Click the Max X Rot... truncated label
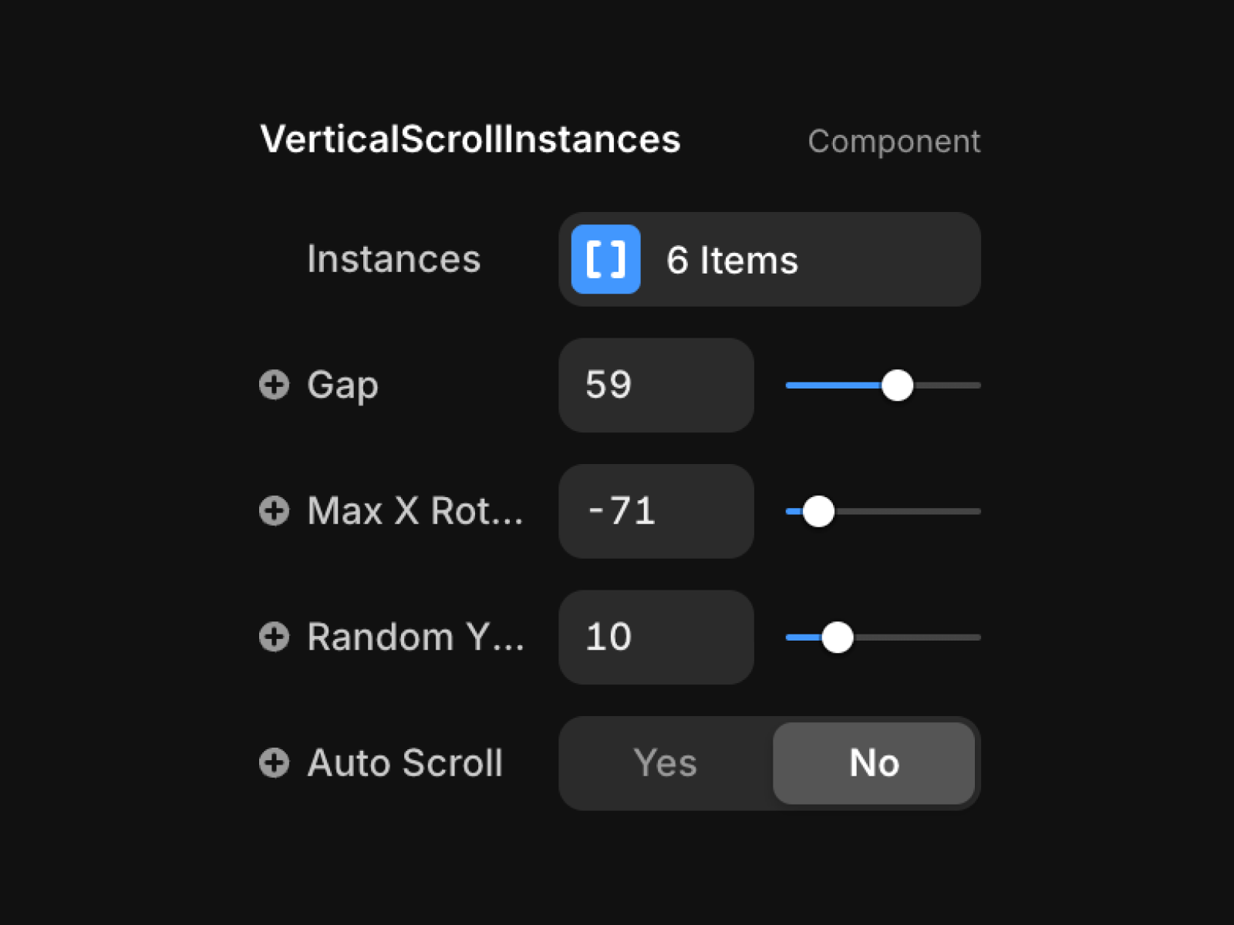The image size is (1234, 925). coord(415,510)
